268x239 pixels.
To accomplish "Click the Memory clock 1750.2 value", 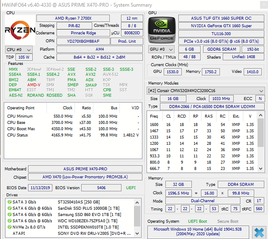I will point(211,72).
